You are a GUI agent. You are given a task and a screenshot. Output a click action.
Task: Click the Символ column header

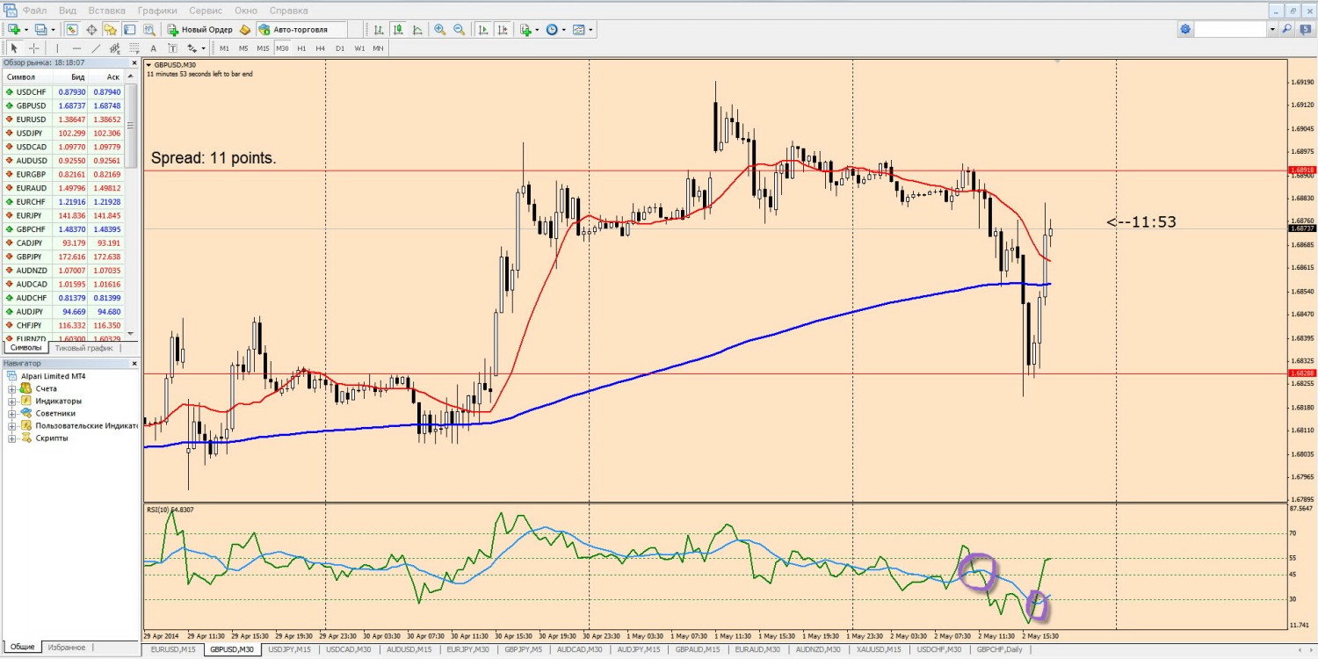(28, 77)
